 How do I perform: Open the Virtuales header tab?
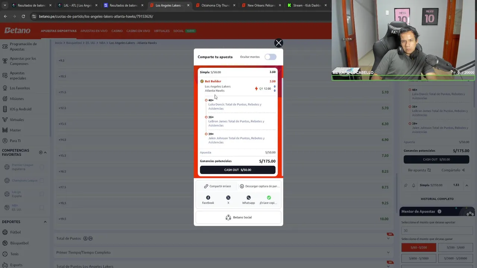[x=161, y=31]
